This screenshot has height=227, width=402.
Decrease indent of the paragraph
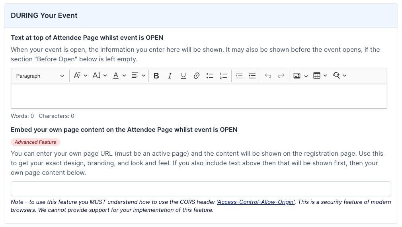(239, 76)
